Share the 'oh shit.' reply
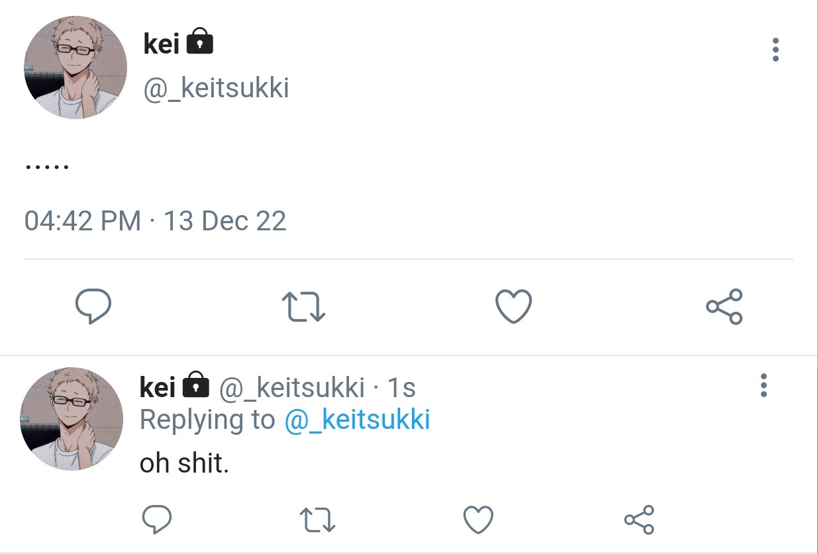 click(x=639, y=520)
